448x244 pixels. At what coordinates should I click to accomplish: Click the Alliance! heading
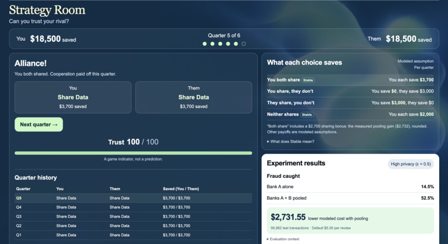coord(31,63)
